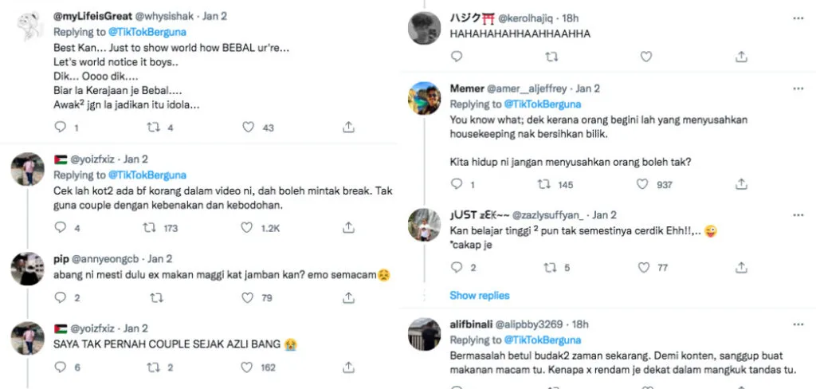Open Memer's profile picture
Image resolution: width=816 pixels, height=389 pixels.
(425, 98)
